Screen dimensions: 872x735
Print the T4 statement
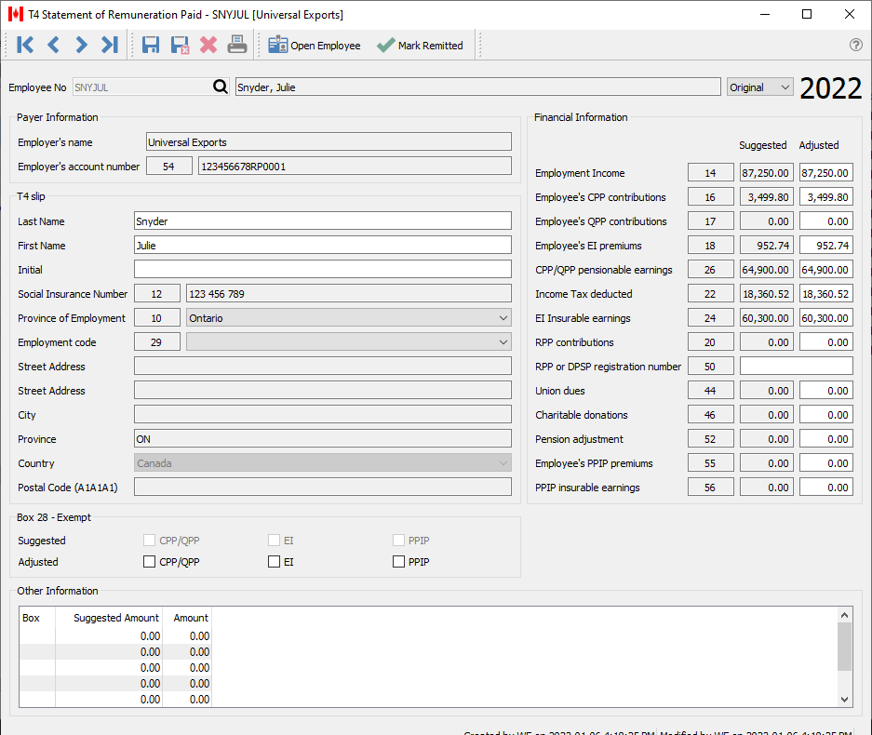(236, 44)
